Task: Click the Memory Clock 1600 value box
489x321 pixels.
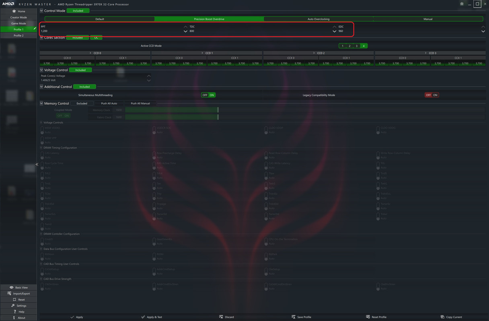Action: tap(119, 110)
